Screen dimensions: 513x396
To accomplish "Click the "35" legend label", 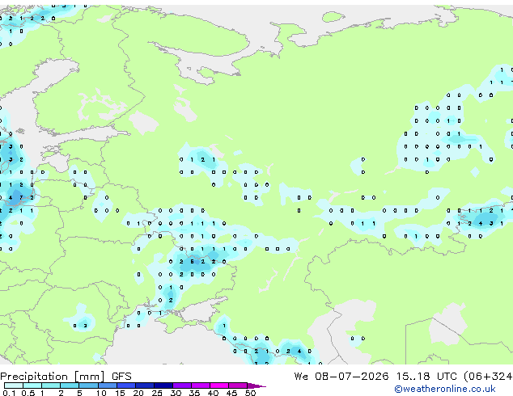I will coord(195,393).
